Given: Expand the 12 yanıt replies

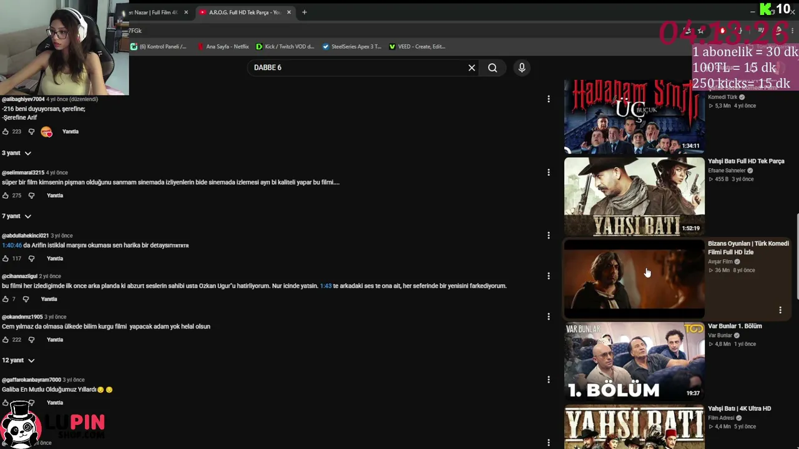Looking at the screenshot, I should [x=18, y=360].
